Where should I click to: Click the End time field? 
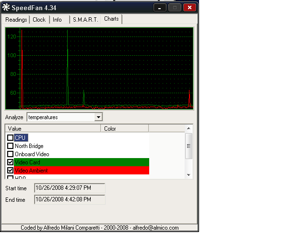coord(70,199)
